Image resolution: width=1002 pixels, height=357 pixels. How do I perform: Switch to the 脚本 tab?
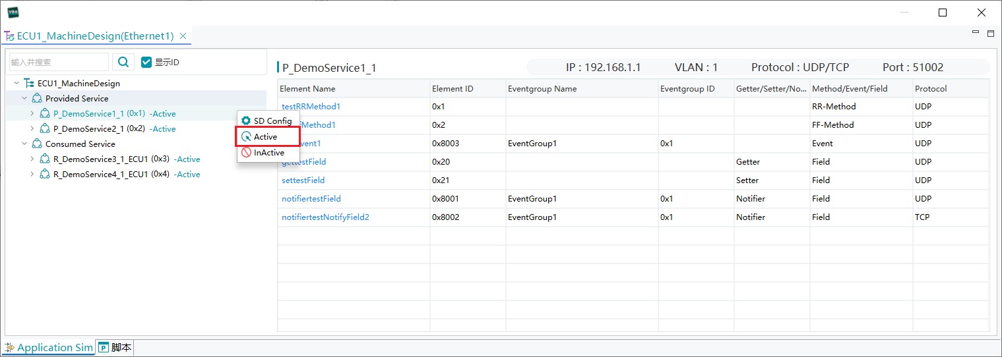tap(115, 348)
